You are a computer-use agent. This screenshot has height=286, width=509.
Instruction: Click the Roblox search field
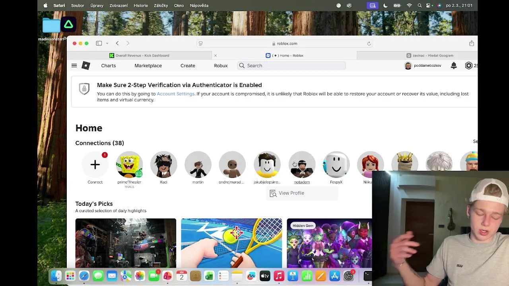tap(291, 66)
